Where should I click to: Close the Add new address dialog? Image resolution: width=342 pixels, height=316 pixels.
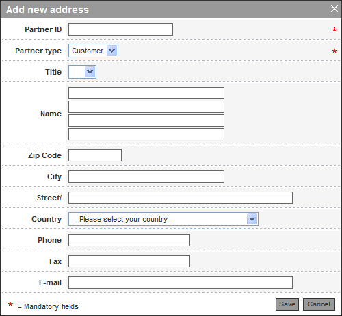pos(334,9)
